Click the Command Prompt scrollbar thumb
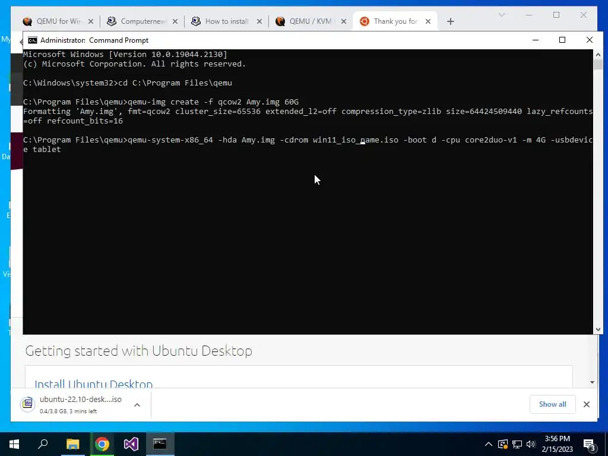The image size is (608, 456). 598,64
